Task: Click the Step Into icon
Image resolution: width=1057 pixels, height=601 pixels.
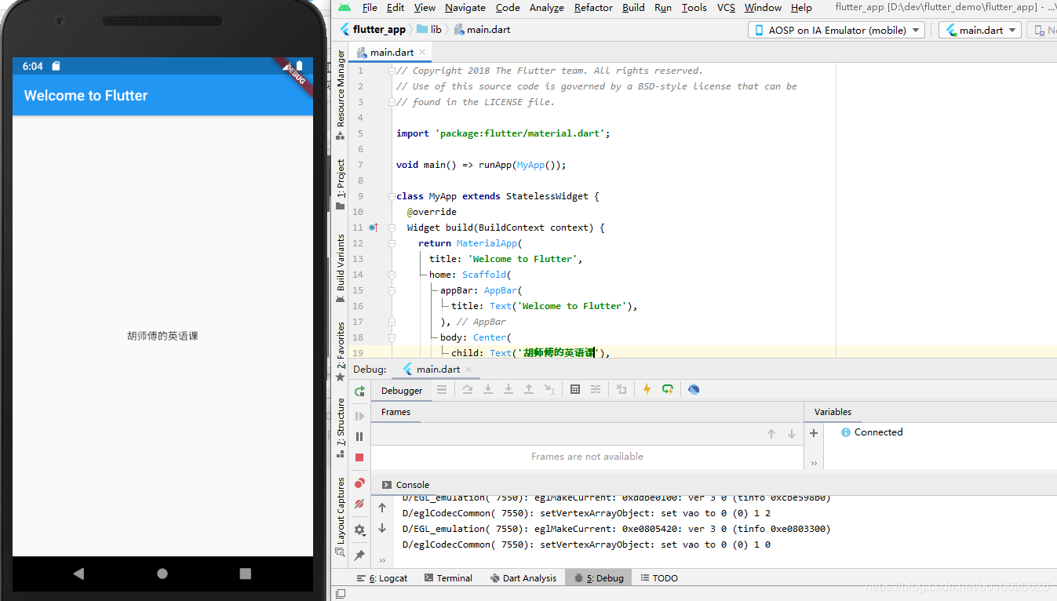Action: point(488,389)
